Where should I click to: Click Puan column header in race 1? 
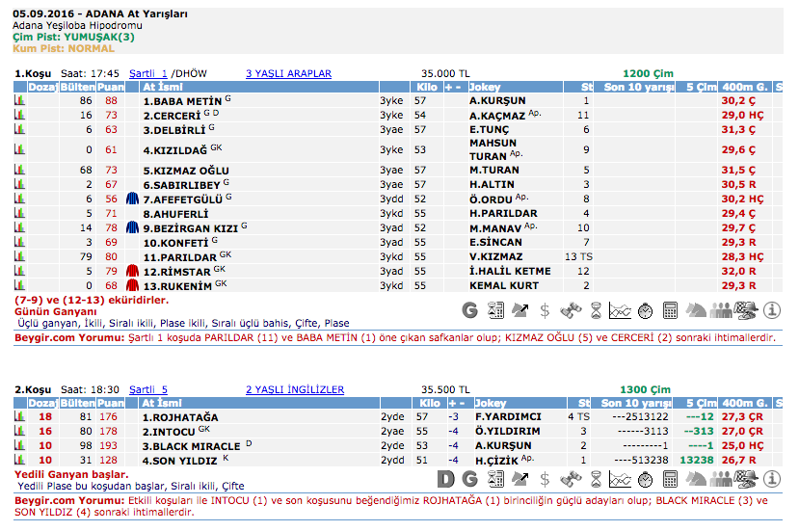click(111, 87)
